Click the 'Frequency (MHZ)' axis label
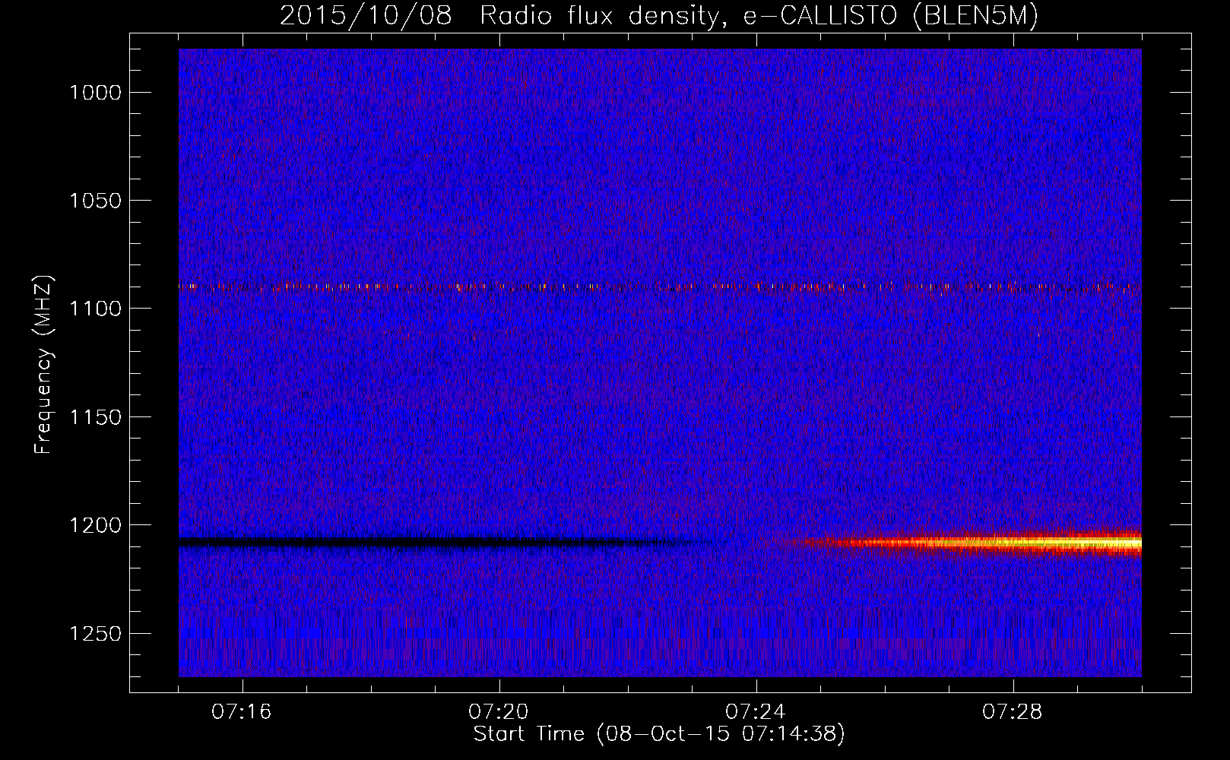This screenshot has width=1230, height=760. coord(43,366)
